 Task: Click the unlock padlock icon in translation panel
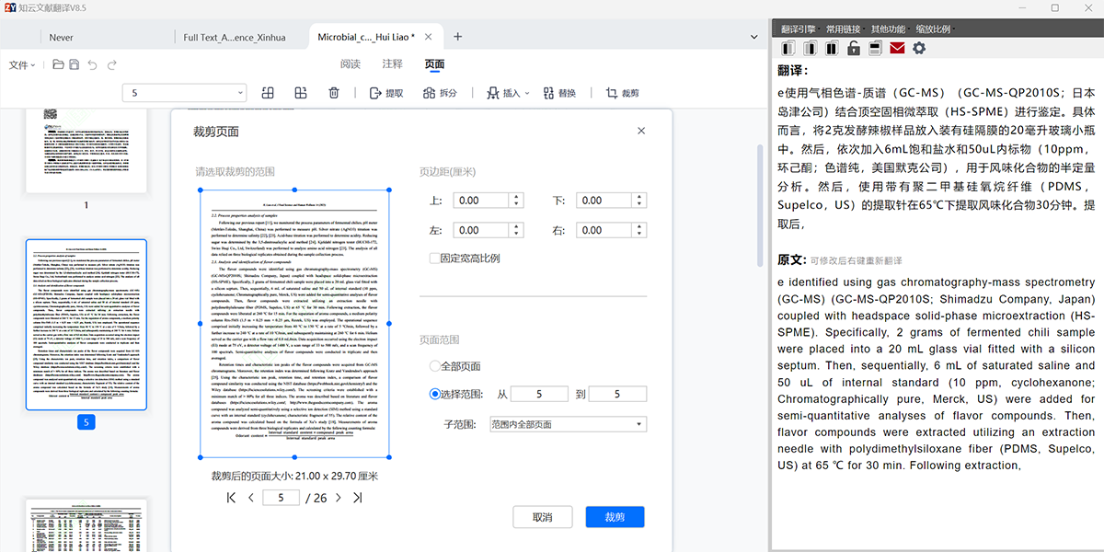(853, 47)
